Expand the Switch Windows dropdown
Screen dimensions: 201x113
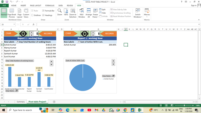[x=138, y=16]
